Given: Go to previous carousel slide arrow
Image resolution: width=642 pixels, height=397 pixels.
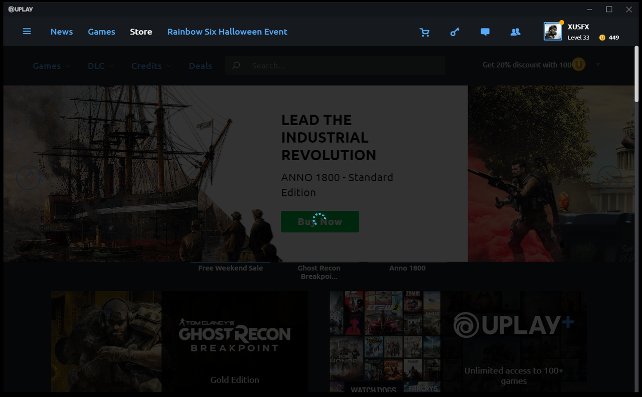Looking at the screenshot, I should (29, 178).
